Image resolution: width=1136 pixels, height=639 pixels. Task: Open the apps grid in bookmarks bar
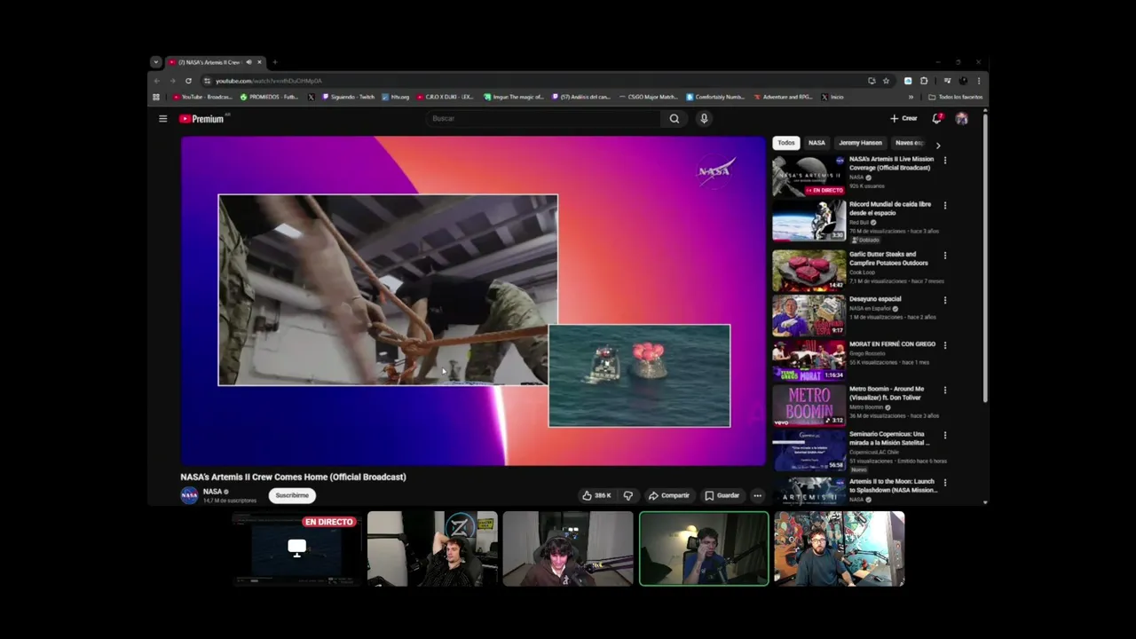coord(156,97)
